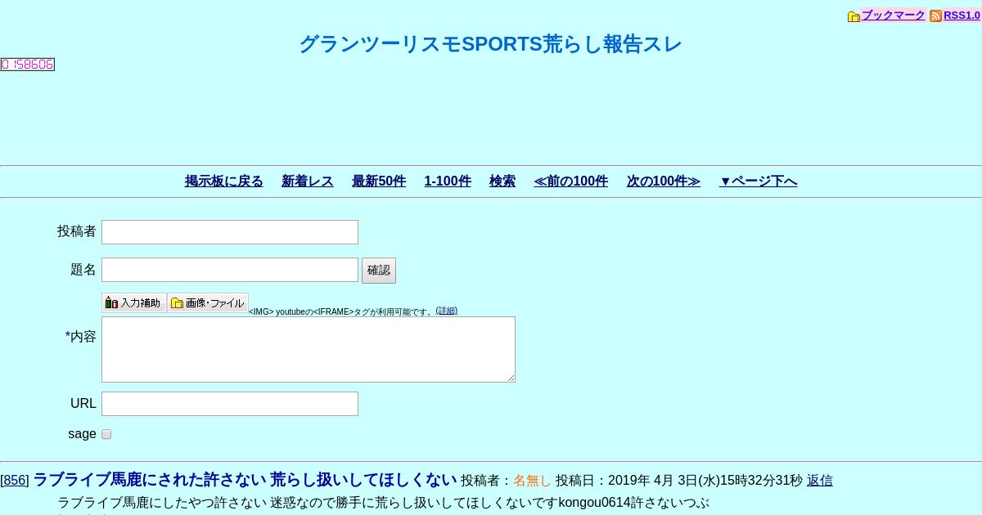
Task: Open 画像･ファイル upload button
Action: [x=208, y=303]
